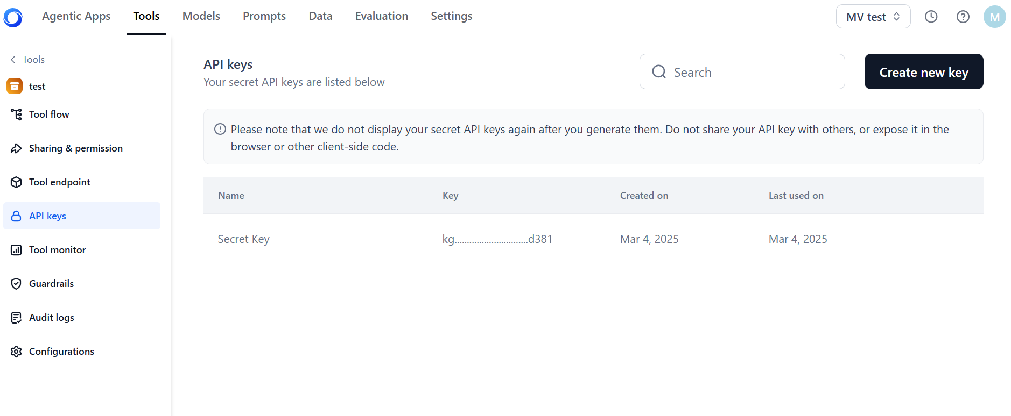Open the user avatar M
1011x416 pixels.
click(994, 17)
